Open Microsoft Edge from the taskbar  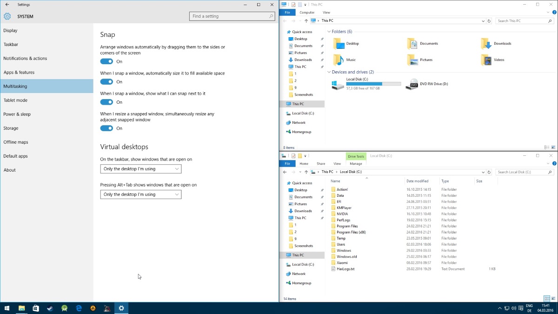click(x=79, y=308)
